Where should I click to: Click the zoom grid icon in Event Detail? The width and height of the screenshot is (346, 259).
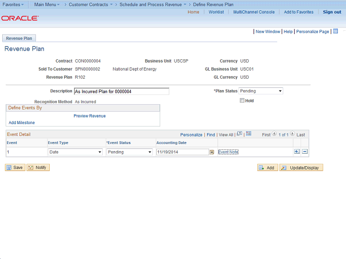(x=239, y=134)
